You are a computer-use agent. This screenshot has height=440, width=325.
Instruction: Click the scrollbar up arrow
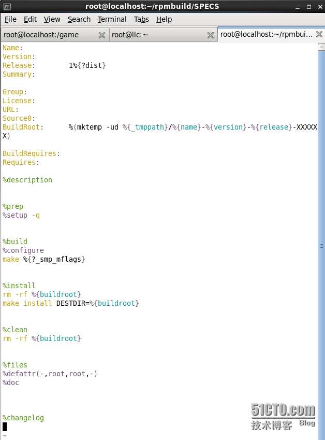click(322, 47)
